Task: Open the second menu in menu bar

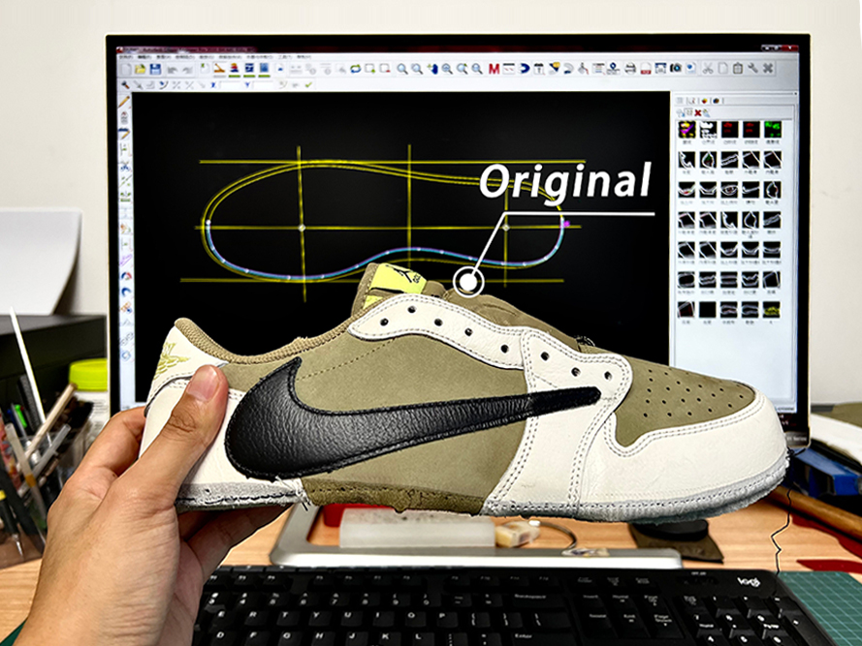Action: (145, 57)
